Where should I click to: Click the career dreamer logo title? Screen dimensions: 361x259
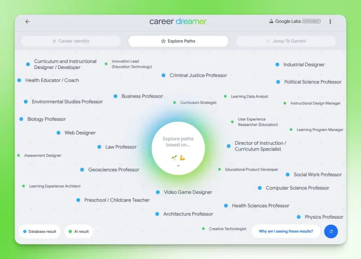pyautogui.click(x=178, y=21)
